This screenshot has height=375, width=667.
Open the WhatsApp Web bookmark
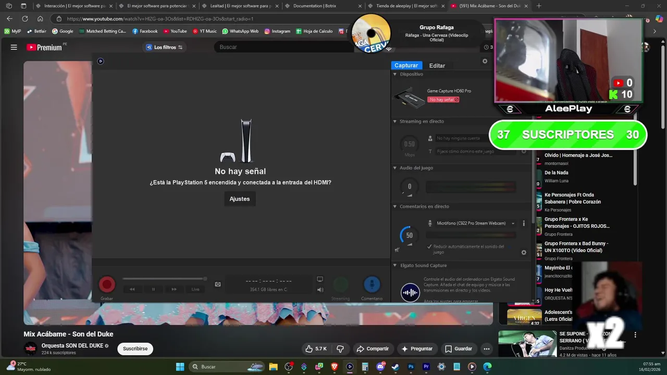tap(240, 31)
